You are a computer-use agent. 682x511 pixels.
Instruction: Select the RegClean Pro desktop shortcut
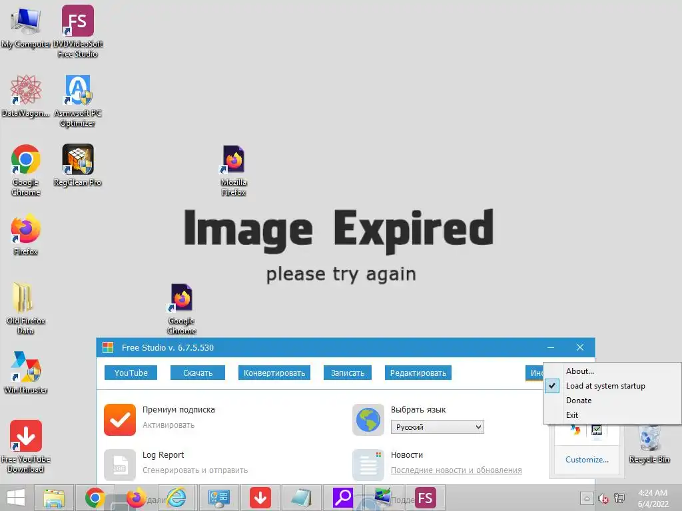[77, 165]
